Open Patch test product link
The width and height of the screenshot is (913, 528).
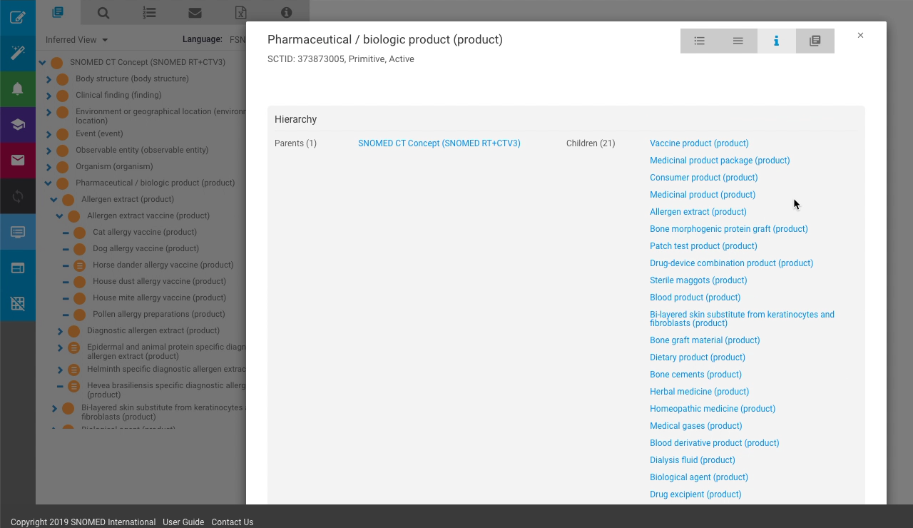click(703, 246)
